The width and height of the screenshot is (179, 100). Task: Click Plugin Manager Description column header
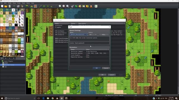point(100,23)
